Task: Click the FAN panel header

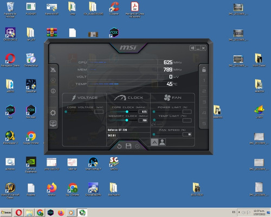Action: pyautogui.click(x=172, y=98)
